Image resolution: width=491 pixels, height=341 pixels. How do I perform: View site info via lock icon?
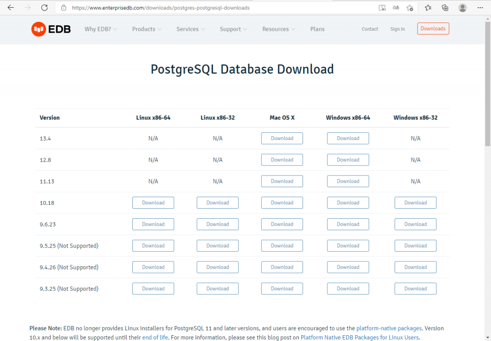pos(64,8)
